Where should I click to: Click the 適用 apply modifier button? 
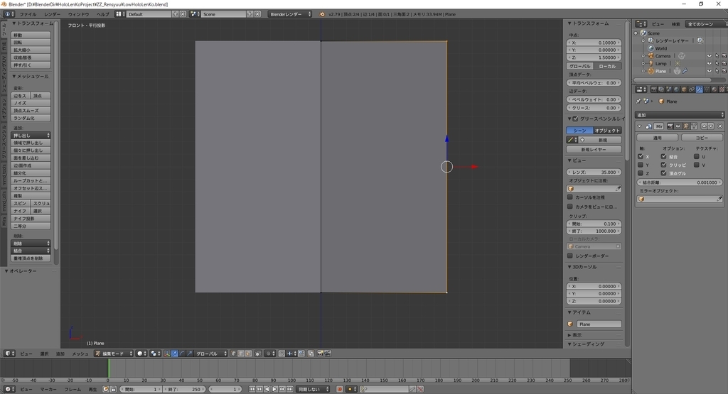(658, 138)
